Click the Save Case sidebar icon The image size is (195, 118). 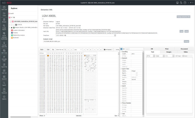[4, 8]
